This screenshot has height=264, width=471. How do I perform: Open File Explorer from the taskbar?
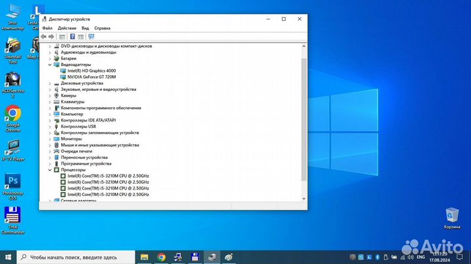[x=145, y=257]
